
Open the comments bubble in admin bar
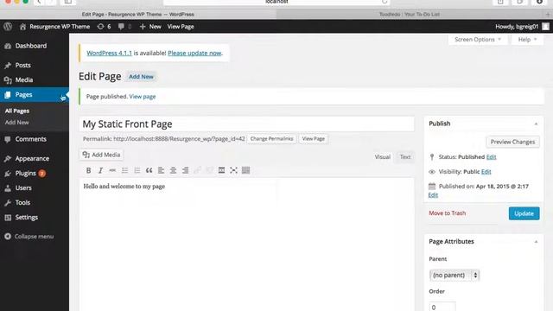pos(124,27)
